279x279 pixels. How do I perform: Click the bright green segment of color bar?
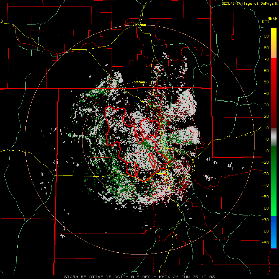click(x=274, y=205)
